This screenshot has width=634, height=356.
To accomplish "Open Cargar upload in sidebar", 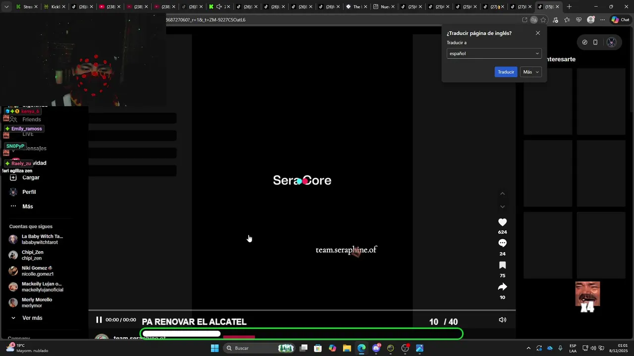I will (31, 178).
